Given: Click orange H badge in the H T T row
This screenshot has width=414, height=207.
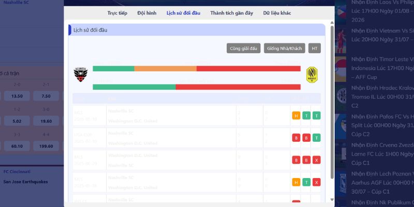Looking at the screenshot, I should (296, 115).
